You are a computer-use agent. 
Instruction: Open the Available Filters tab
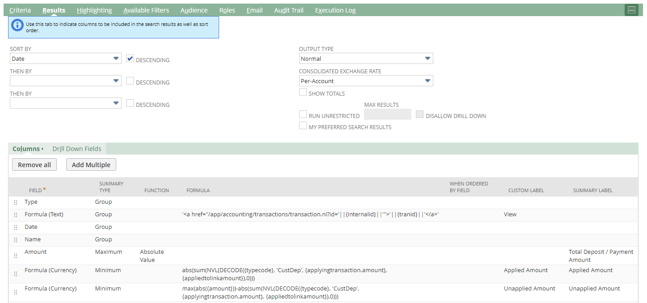point(146,10)
